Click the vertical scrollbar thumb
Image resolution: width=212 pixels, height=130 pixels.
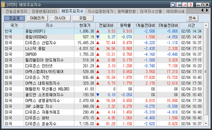tap(206, 71)
